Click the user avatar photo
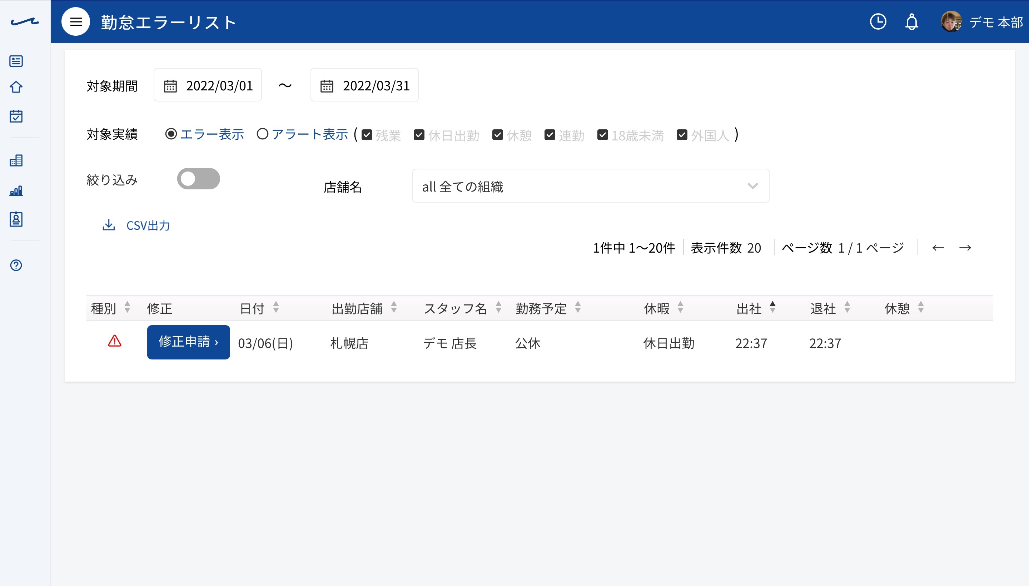 [x=951, y=22]
